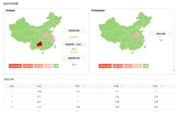The height and width of the screenshot is (116, 178).
Task: Toggle 15%以上 legend in DNS劫持 map
Action: coord(15,66)
